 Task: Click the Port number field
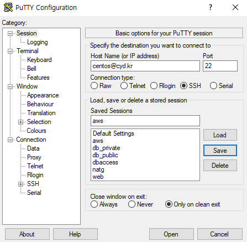[220, 66]
